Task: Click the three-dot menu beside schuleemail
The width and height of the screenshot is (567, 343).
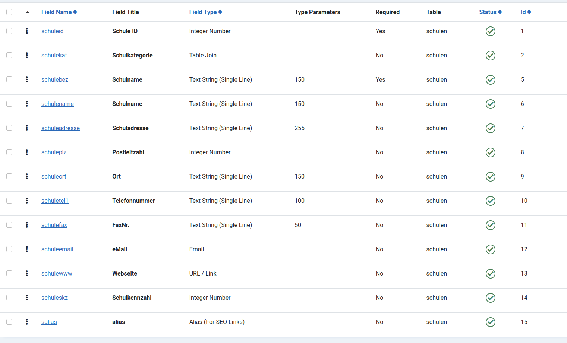Action: click(x=27, y=249)
